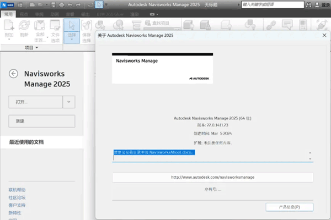
Task: Open the 附加 dropdown arrow
Action: click(9, 40)
